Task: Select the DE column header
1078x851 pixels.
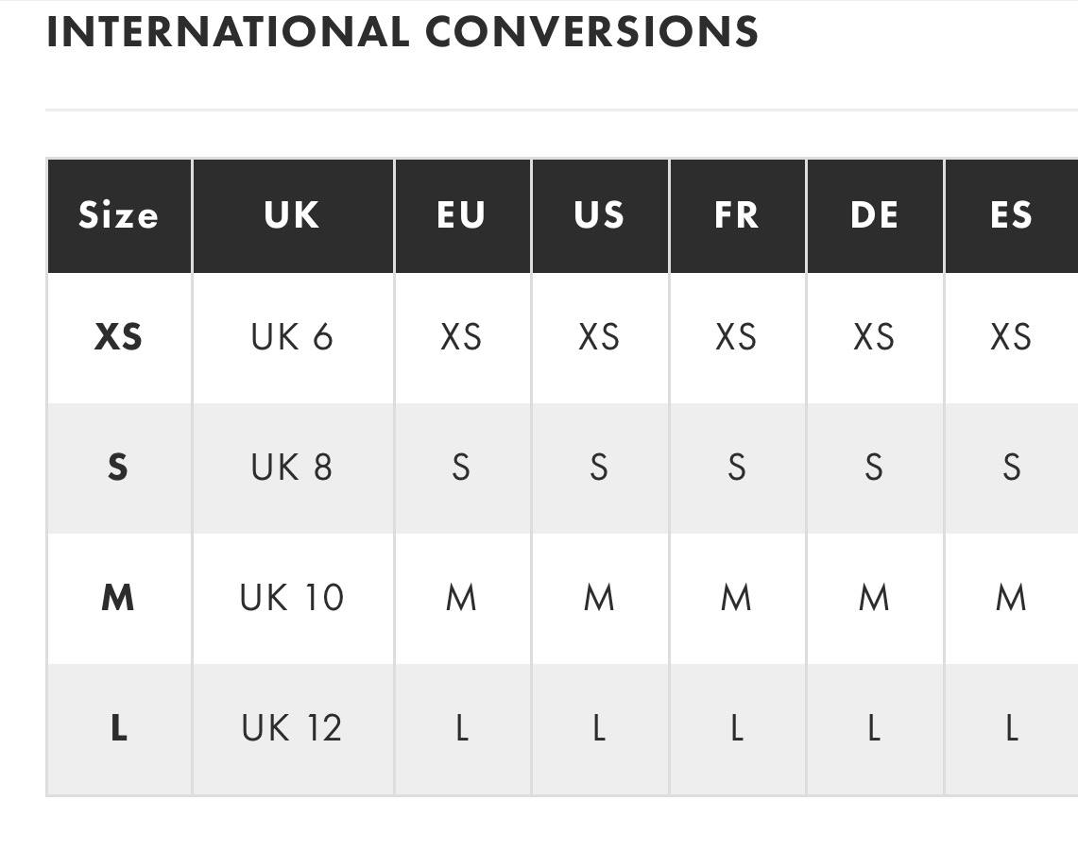Action: point(874,215)
